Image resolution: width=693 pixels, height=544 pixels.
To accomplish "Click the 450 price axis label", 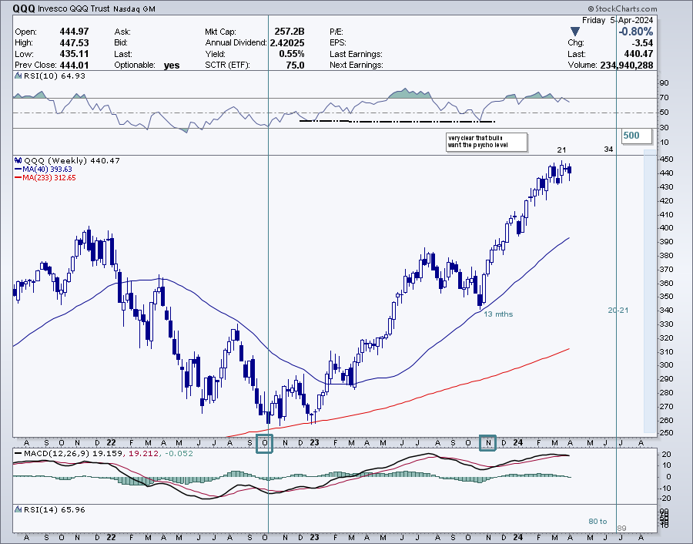I will pyautogui.click(x=667, y=160).
